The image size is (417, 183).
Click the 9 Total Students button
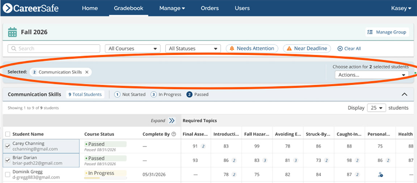[x=85, y=94]
